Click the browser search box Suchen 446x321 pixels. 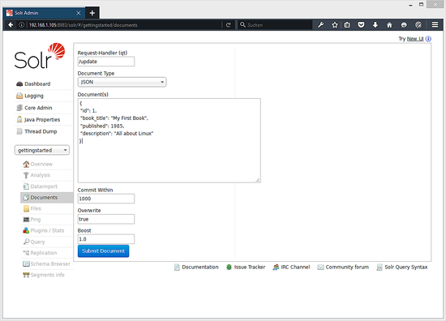pyautogui.click(x=275, y=25)
